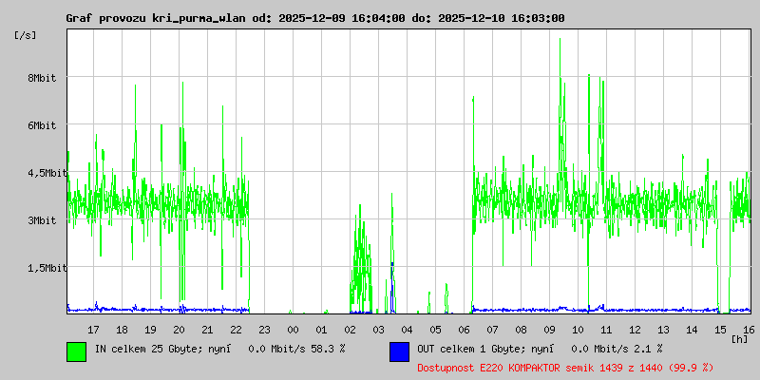Click the green IN legend color swatch
The width and height of the screenshot is (760, 380).
click(x=77, y=351)
